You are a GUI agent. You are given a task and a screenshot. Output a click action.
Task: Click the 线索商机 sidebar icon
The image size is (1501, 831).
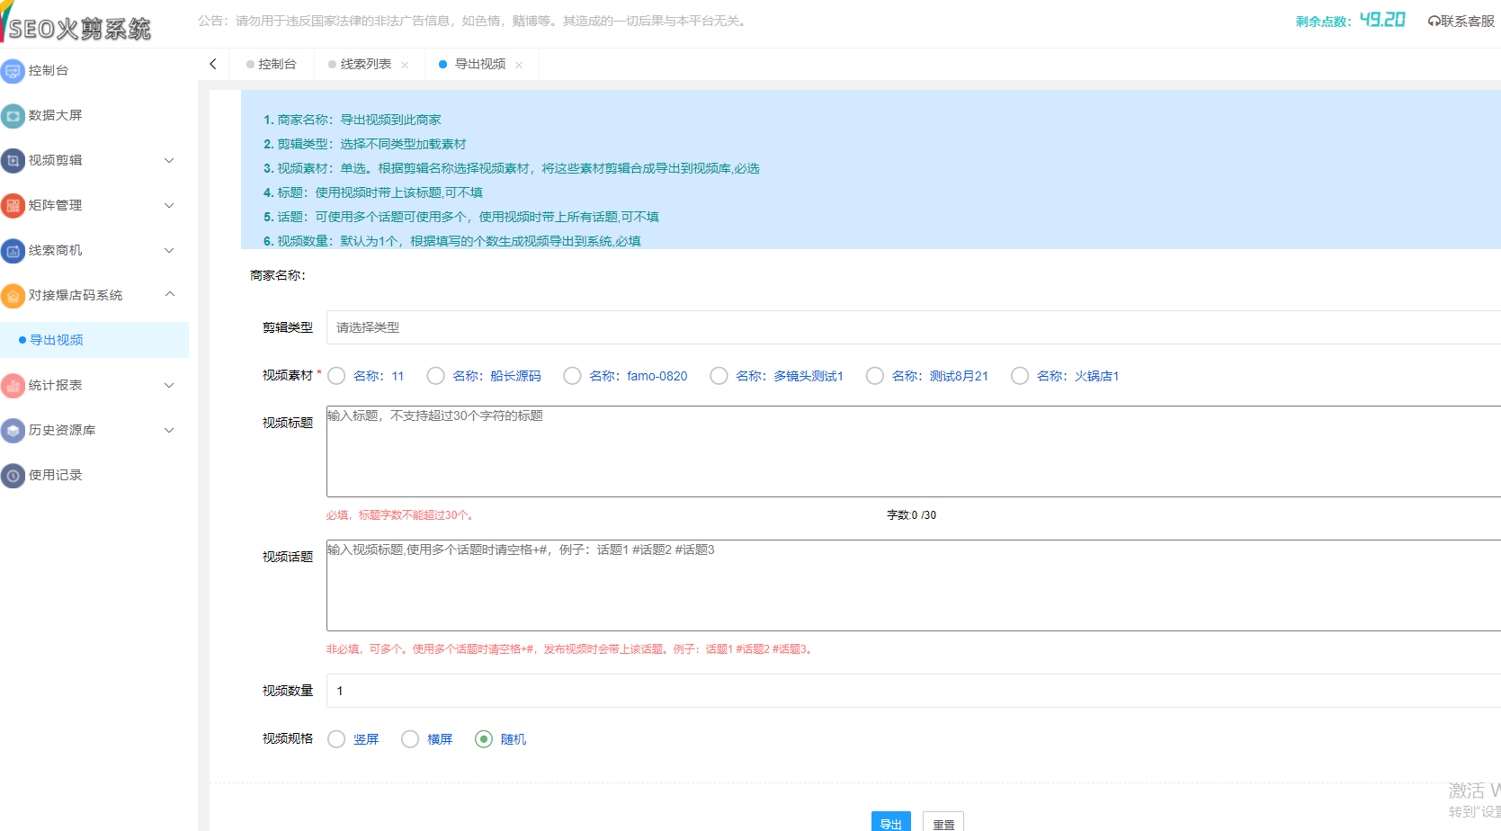pyautogui.click(x=13, y=250)
